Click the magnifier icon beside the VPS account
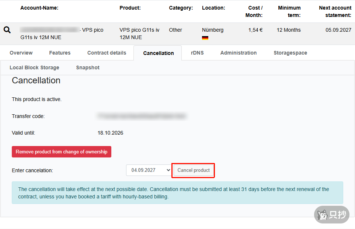The width and height of the screenshot is (355, 229). tap(7, 30)
